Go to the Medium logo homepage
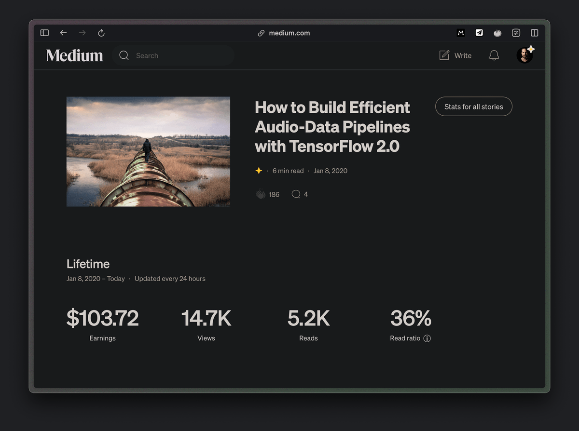The image size is (579, 431). click(x=75, y=55)
